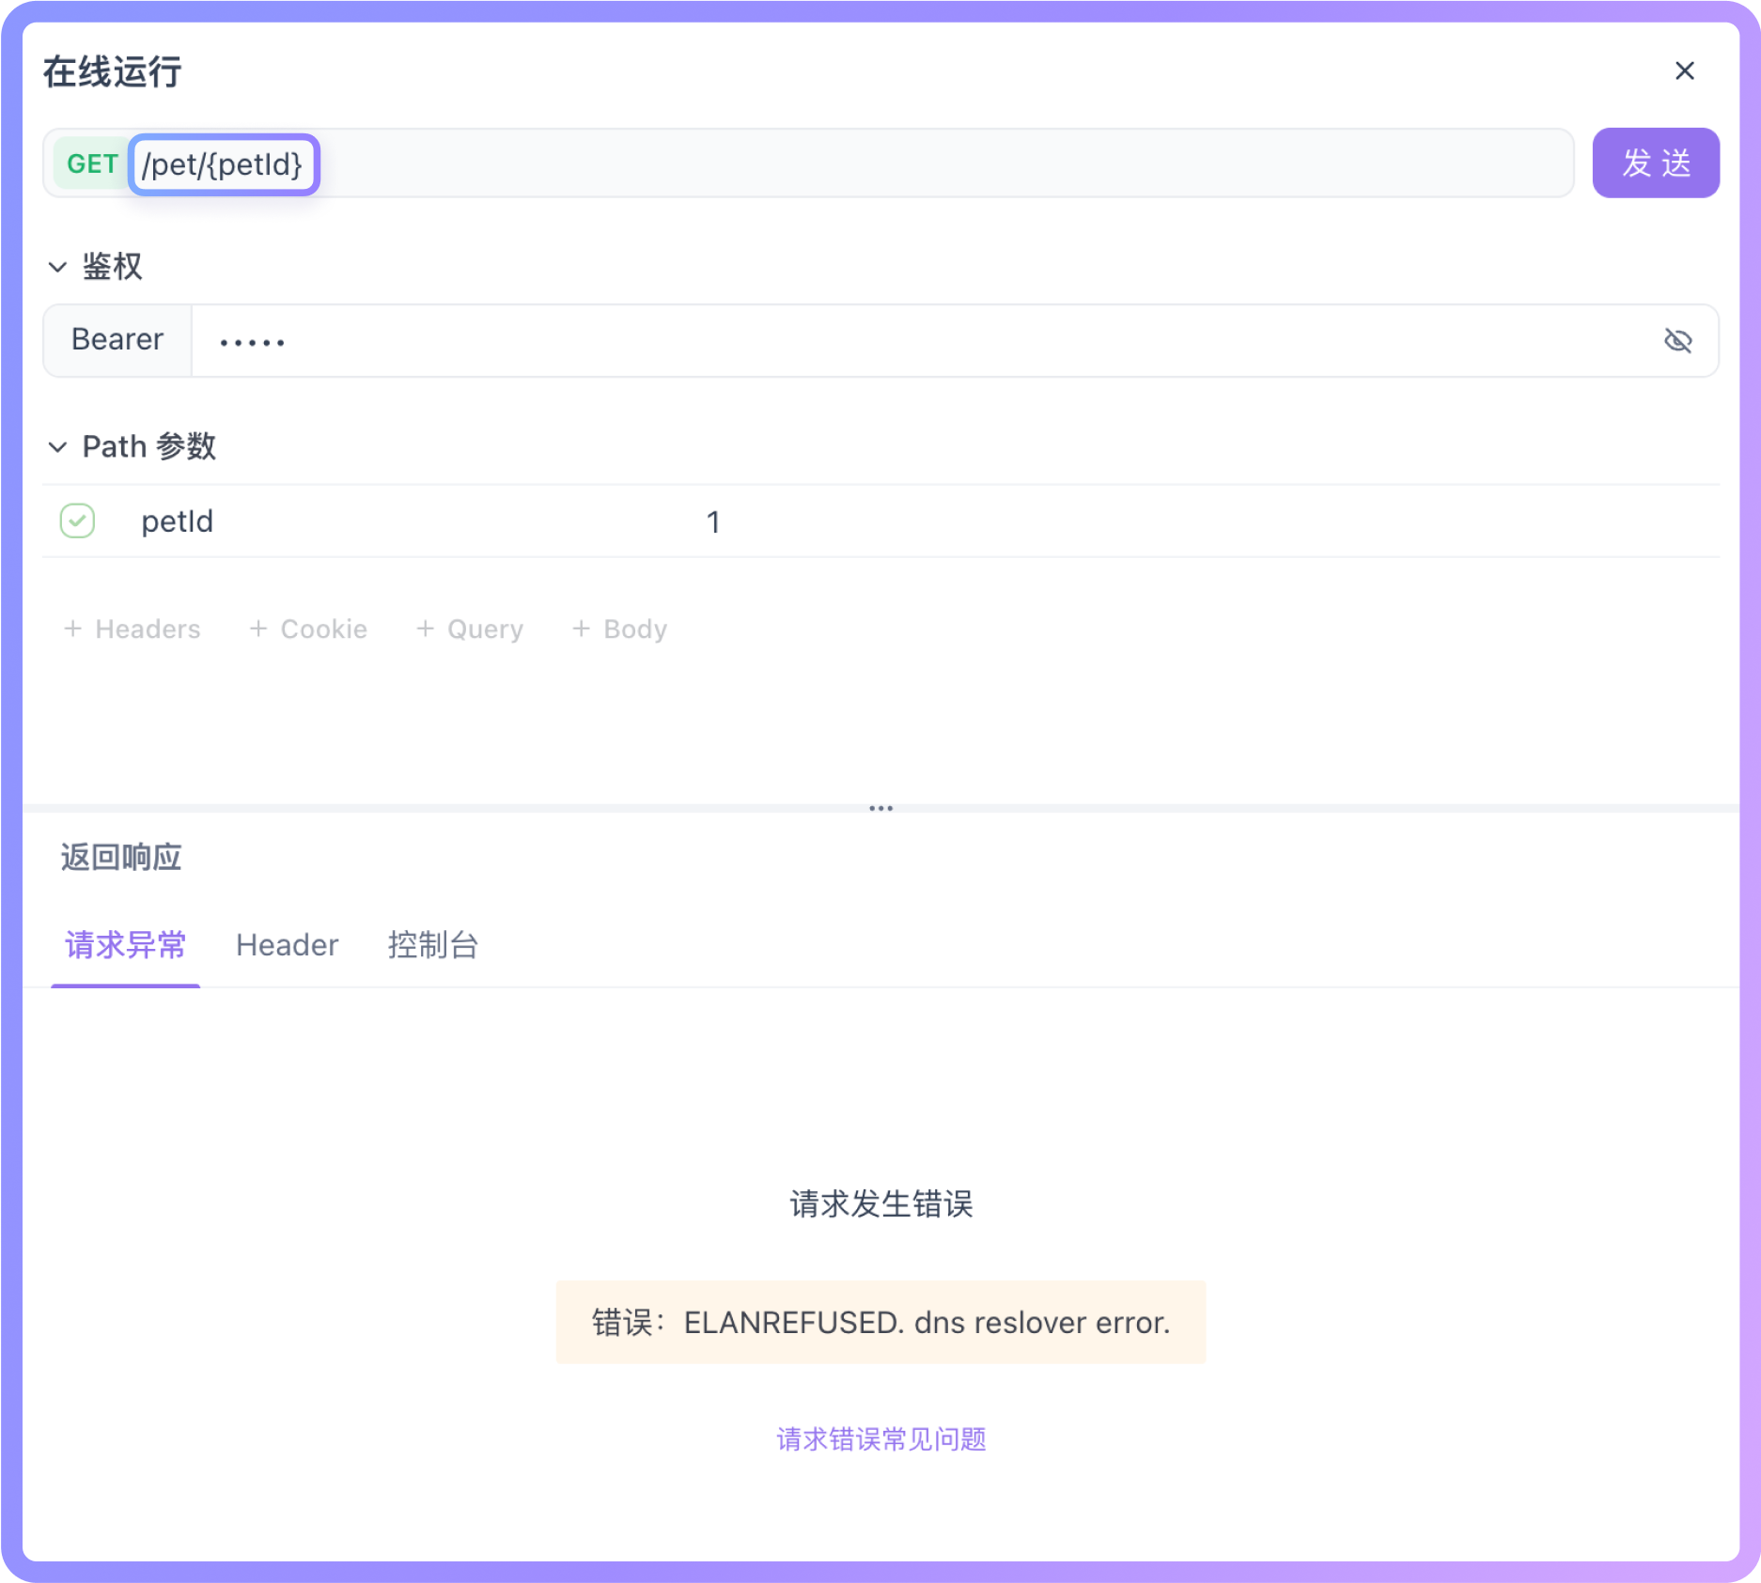Click the Bearer auth type label

(x=117, y=340)
